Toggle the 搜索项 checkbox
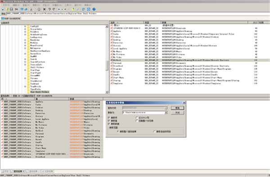Screen dimensions: 270x177 pyautogui.click(x=109, y=118)
